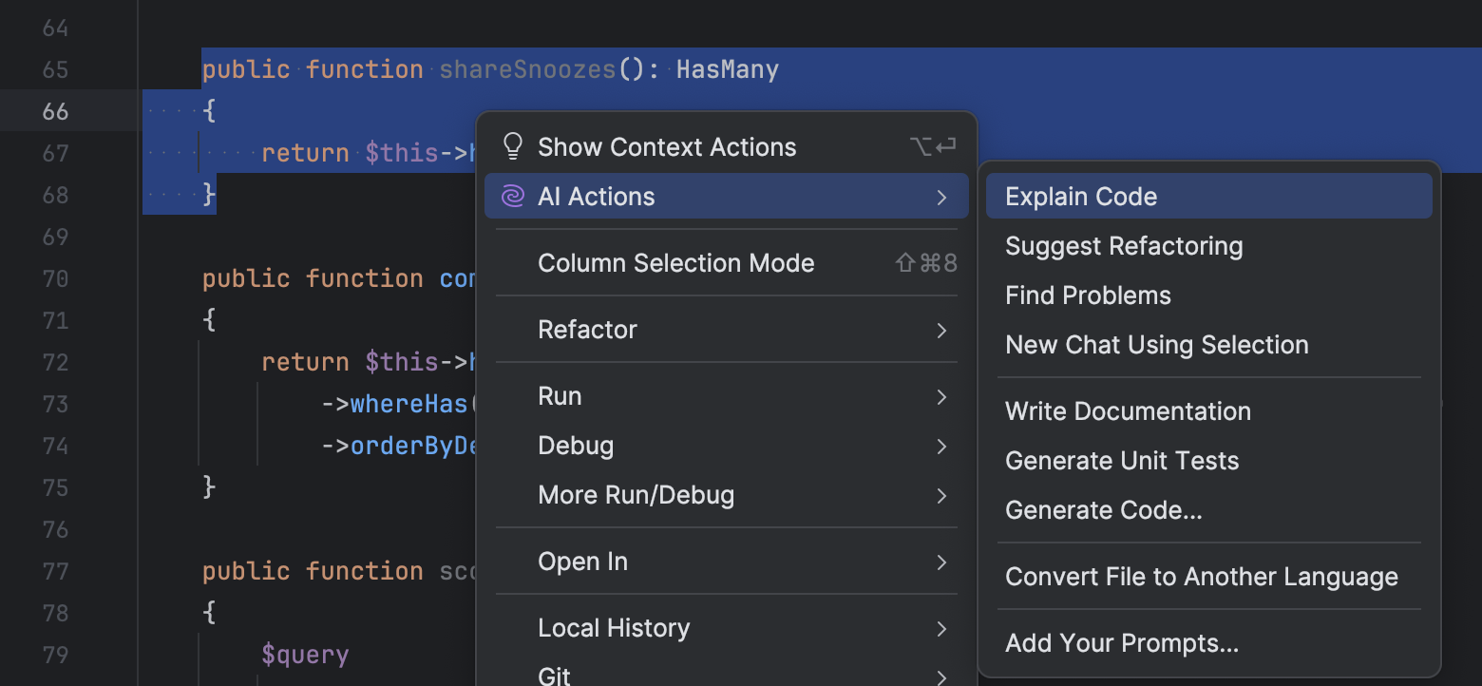Screen dimensions: 1482x686
Task: Click the lightbulb icon for context actions
Action: (x=513, y=146)
